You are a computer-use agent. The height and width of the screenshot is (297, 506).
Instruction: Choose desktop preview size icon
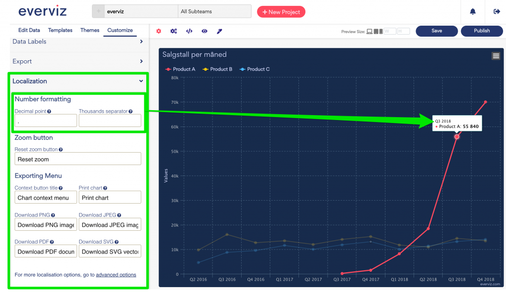coord(370,31)
